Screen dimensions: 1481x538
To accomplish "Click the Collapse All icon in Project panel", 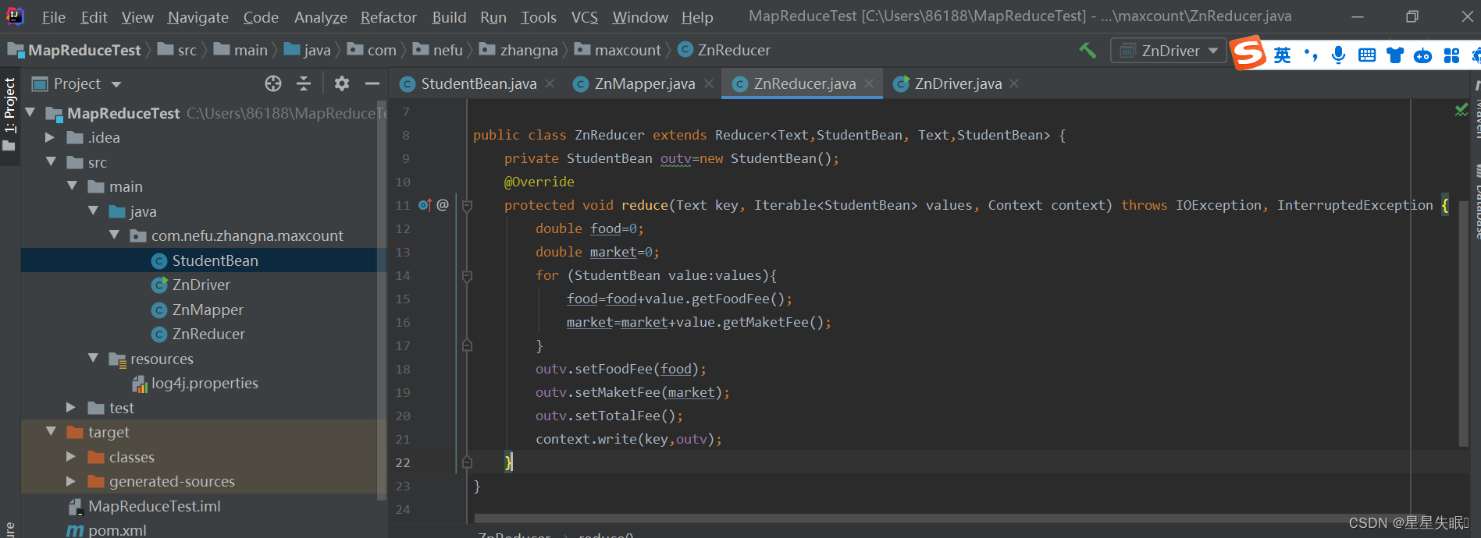I will click(304, 83).
